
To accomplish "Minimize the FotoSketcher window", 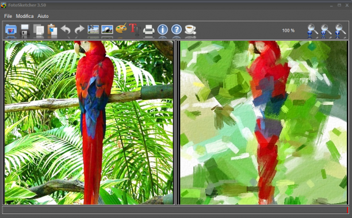I will [331, 5].
